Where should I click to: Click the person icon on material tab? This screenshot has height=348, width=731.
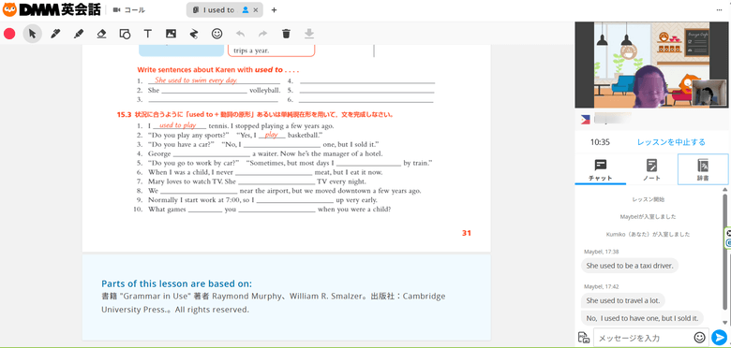[x=246, y=9]
